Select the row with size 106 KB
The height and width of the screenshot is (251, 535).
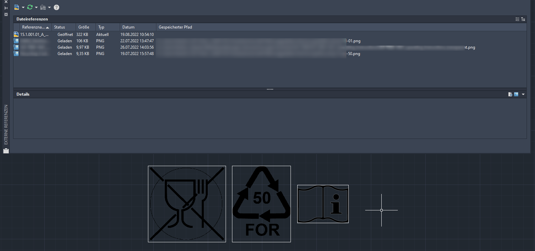pyautogui.click(x=270, y=41)
